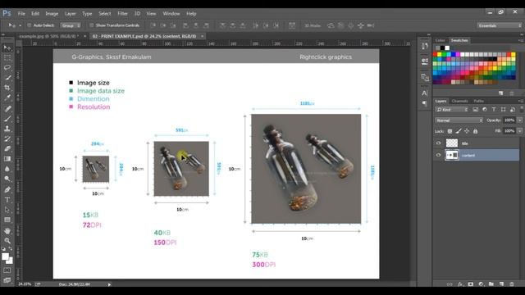This screenshot has width=525, height=295.
Task: Select the Clone Stamp tool
Action: 7,129
